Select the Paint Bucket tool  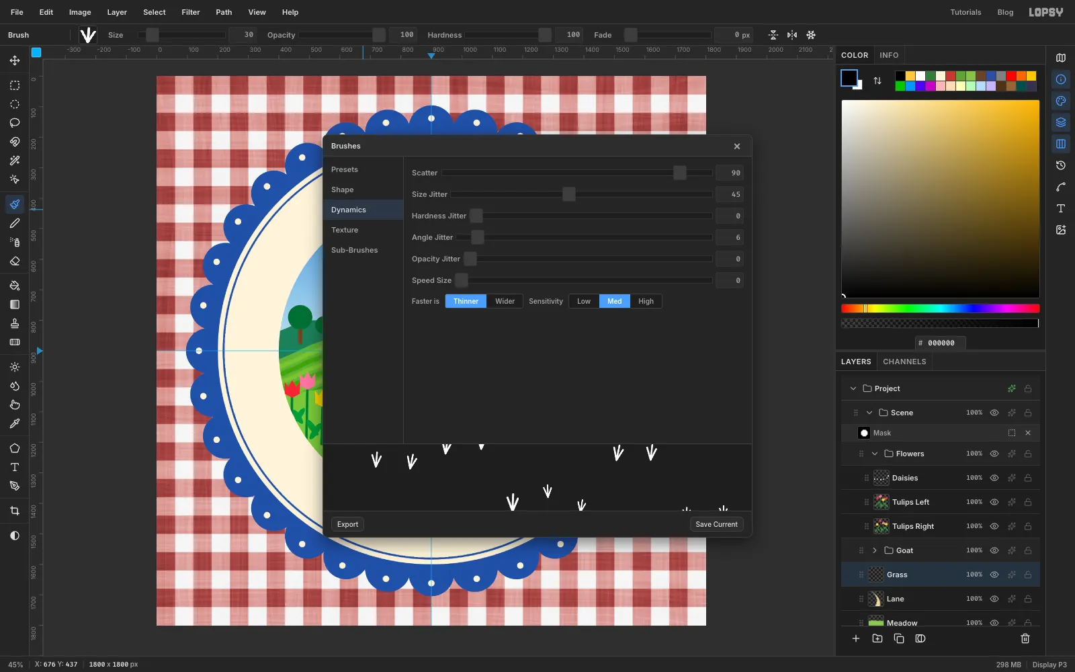[x=15, y=286]
